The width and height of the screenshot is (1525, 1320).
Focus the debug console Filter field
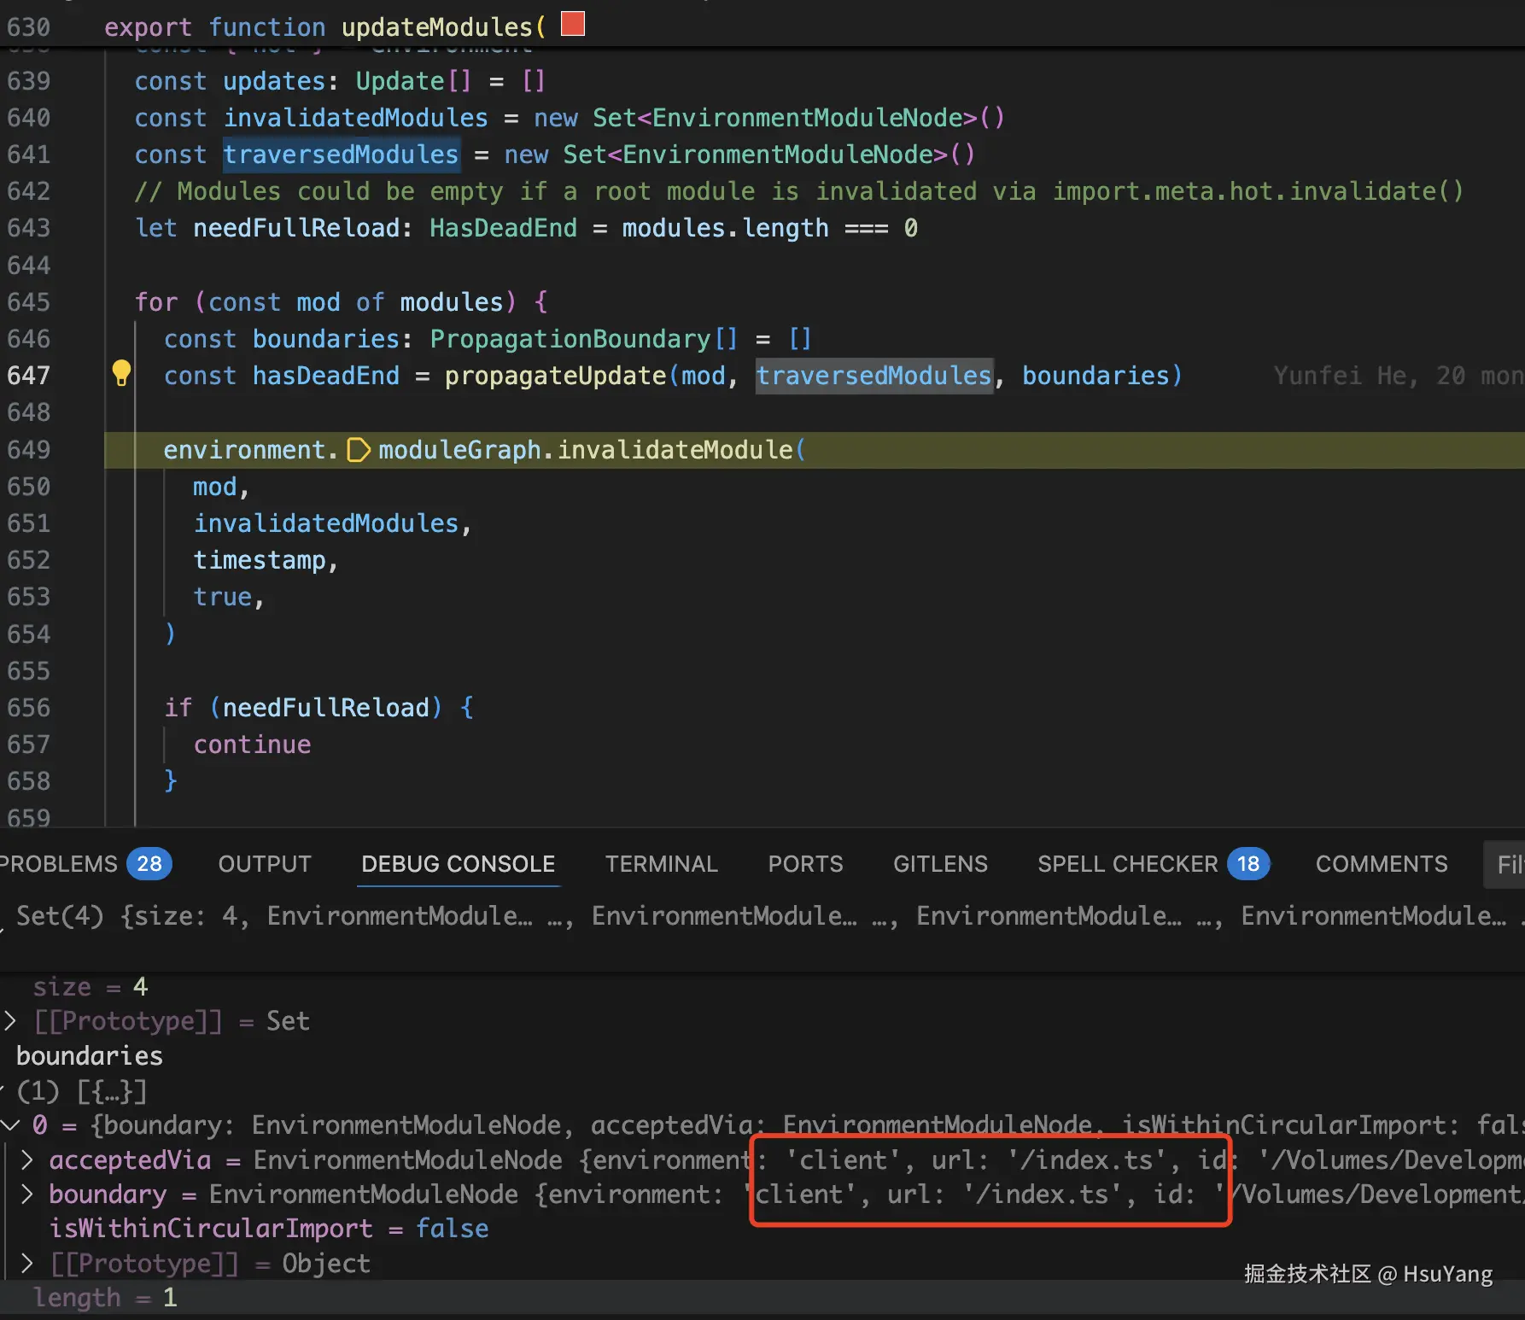tap(1505, 864)
